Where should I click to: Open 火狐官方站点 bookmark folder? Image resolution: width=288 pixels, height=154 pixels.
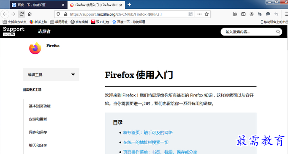[15, 22]
